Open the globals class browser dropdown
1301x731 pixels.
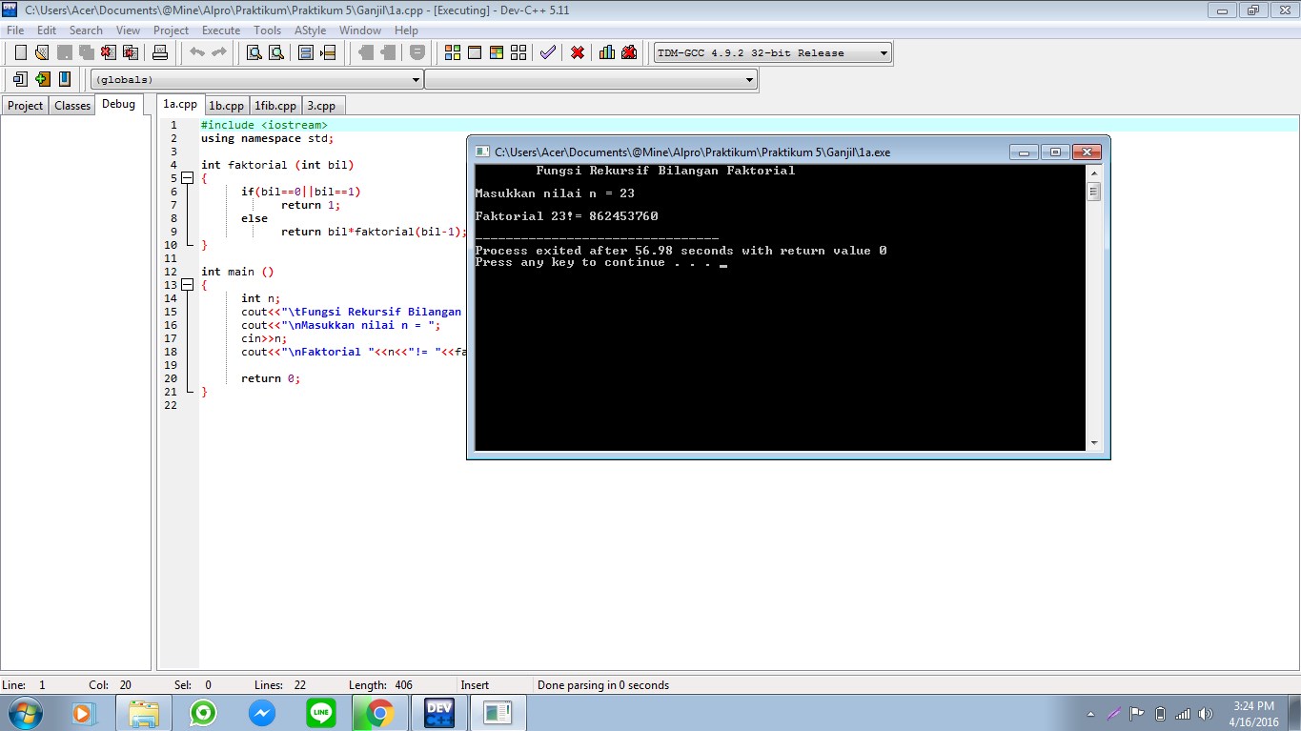(416, 79)
